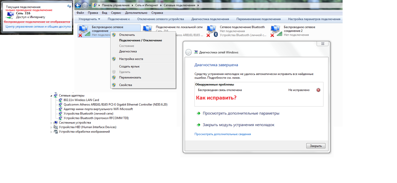Viewport: 397px width, 183px height.
Task: Click Отключение сетевого устройства toolbar button
Action: (x=161, y=19)
